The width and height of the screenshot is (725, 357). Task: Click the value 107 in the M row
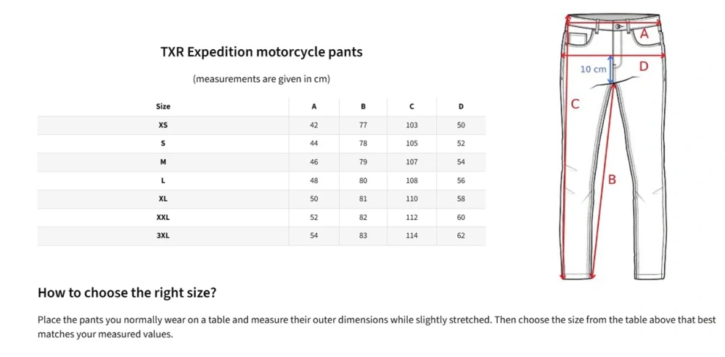click(x=411, y=162)
